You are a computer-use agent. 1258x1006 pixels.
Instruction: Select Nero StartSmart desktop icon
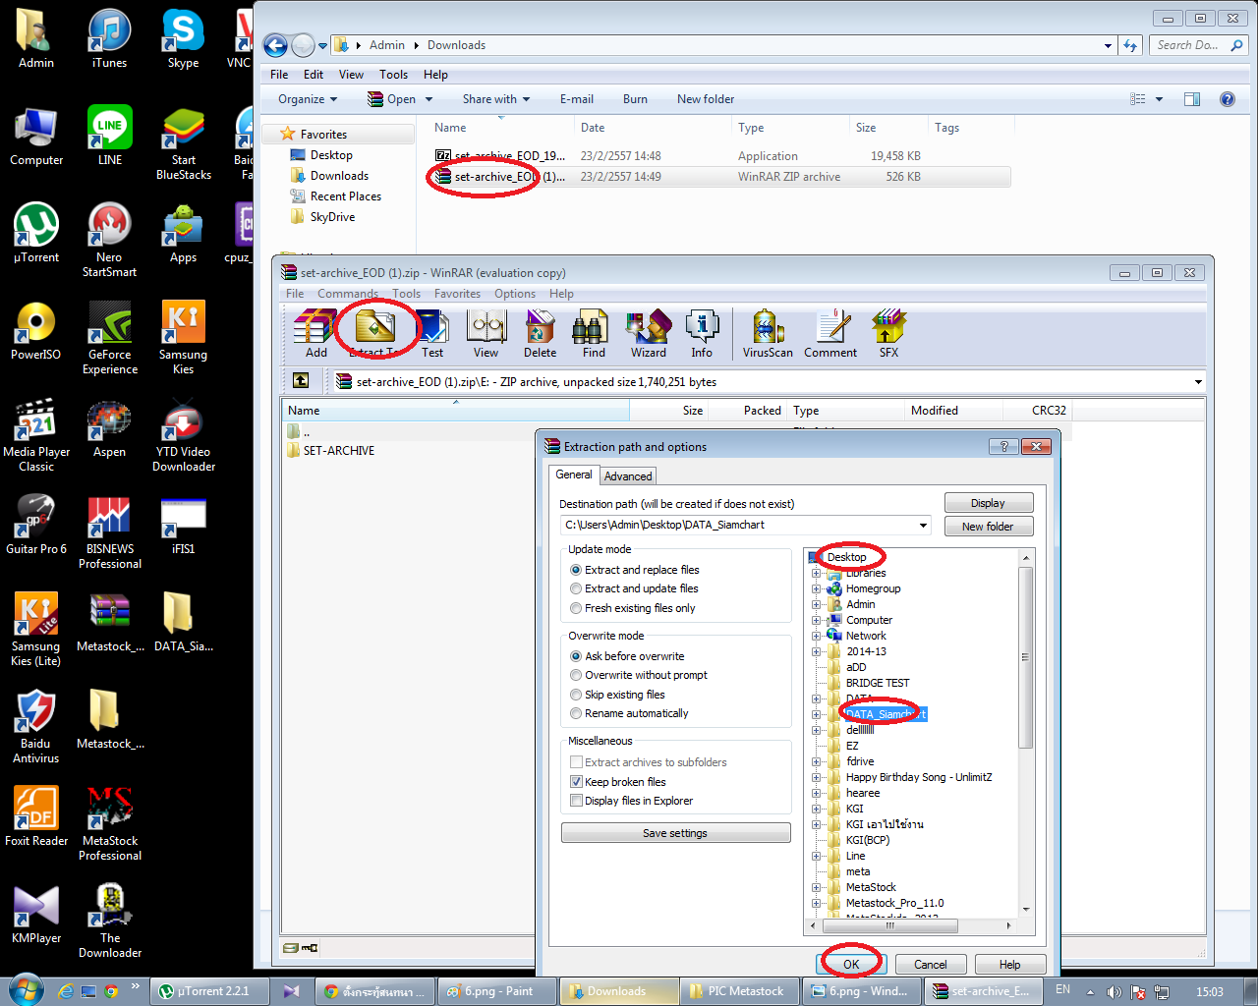pyautogui.click(x=109, y=241)
